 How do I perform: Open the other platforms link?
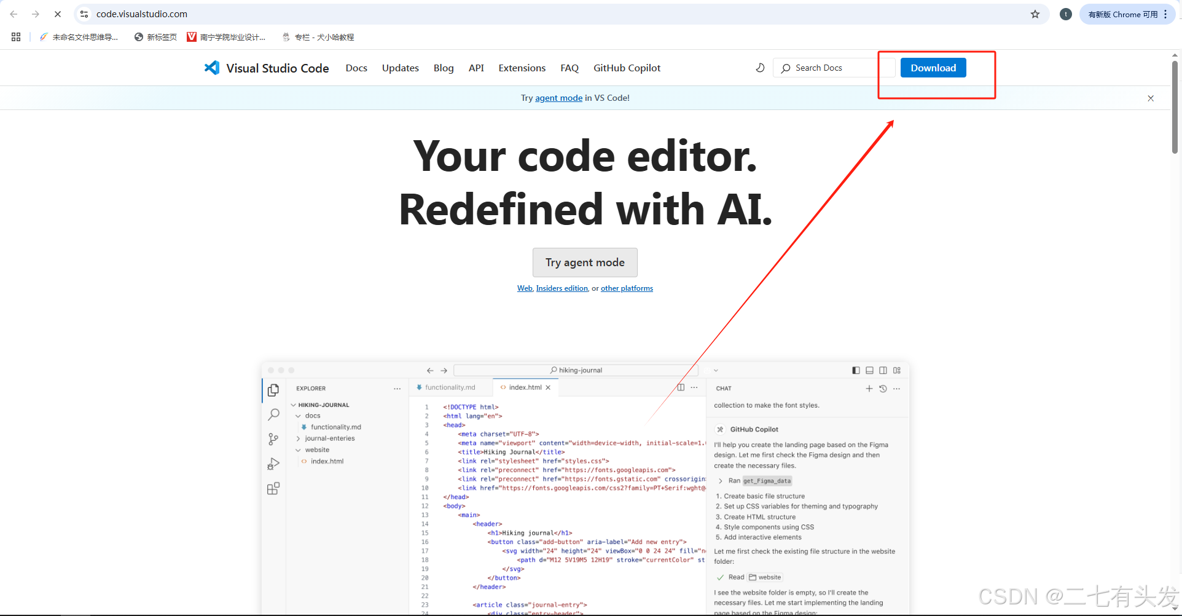coord(627,288)
